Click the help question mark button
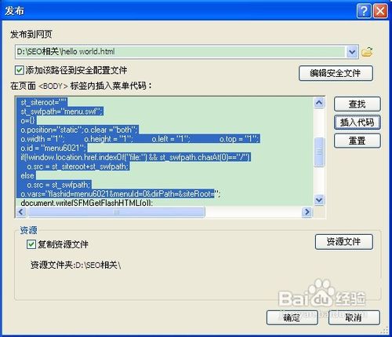This screenshot has height=337, width=392. (364, 11)
